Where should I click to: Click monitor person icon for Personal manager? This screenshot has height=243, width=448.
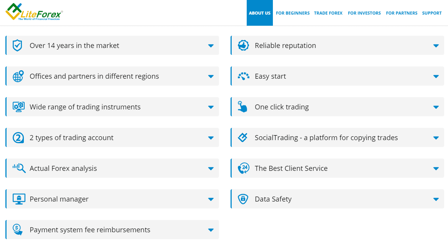pos(19,199)
